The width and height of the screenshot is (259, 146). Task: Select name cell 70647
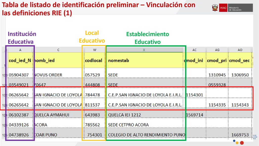point(58,83)
